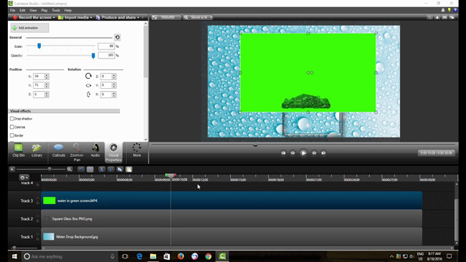The width and height of the screenshot is (466, 262).
Task: Click the tips lightbulb icon
Action: [x=449, y=10]
